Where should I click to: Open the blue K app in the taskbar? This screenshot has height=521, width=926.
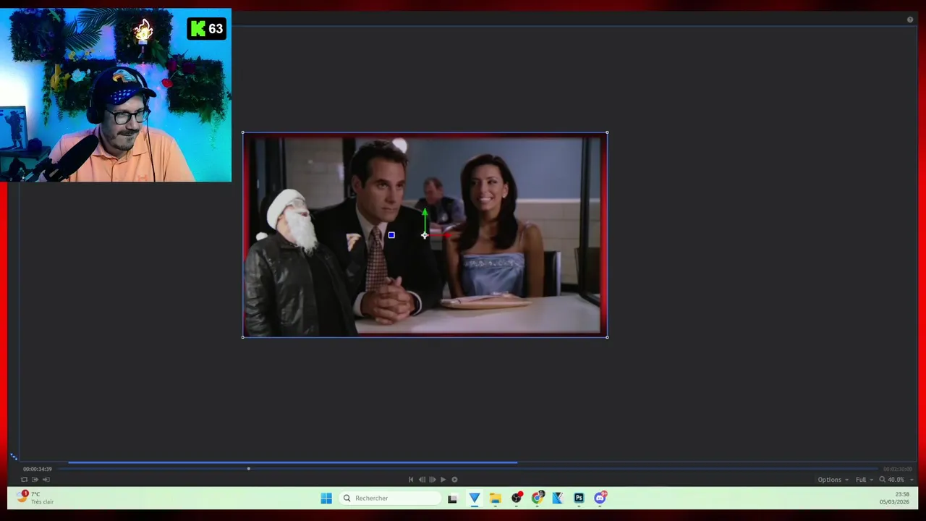[x=558, y=498]
